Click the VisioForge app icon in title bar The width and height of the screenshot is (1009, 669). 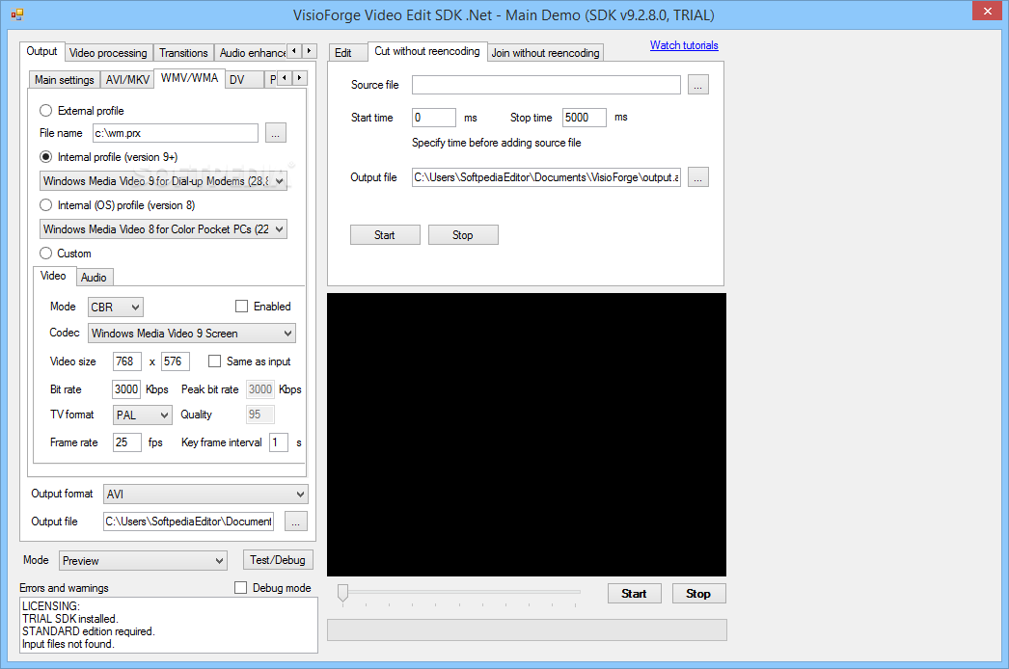point(16,14)
